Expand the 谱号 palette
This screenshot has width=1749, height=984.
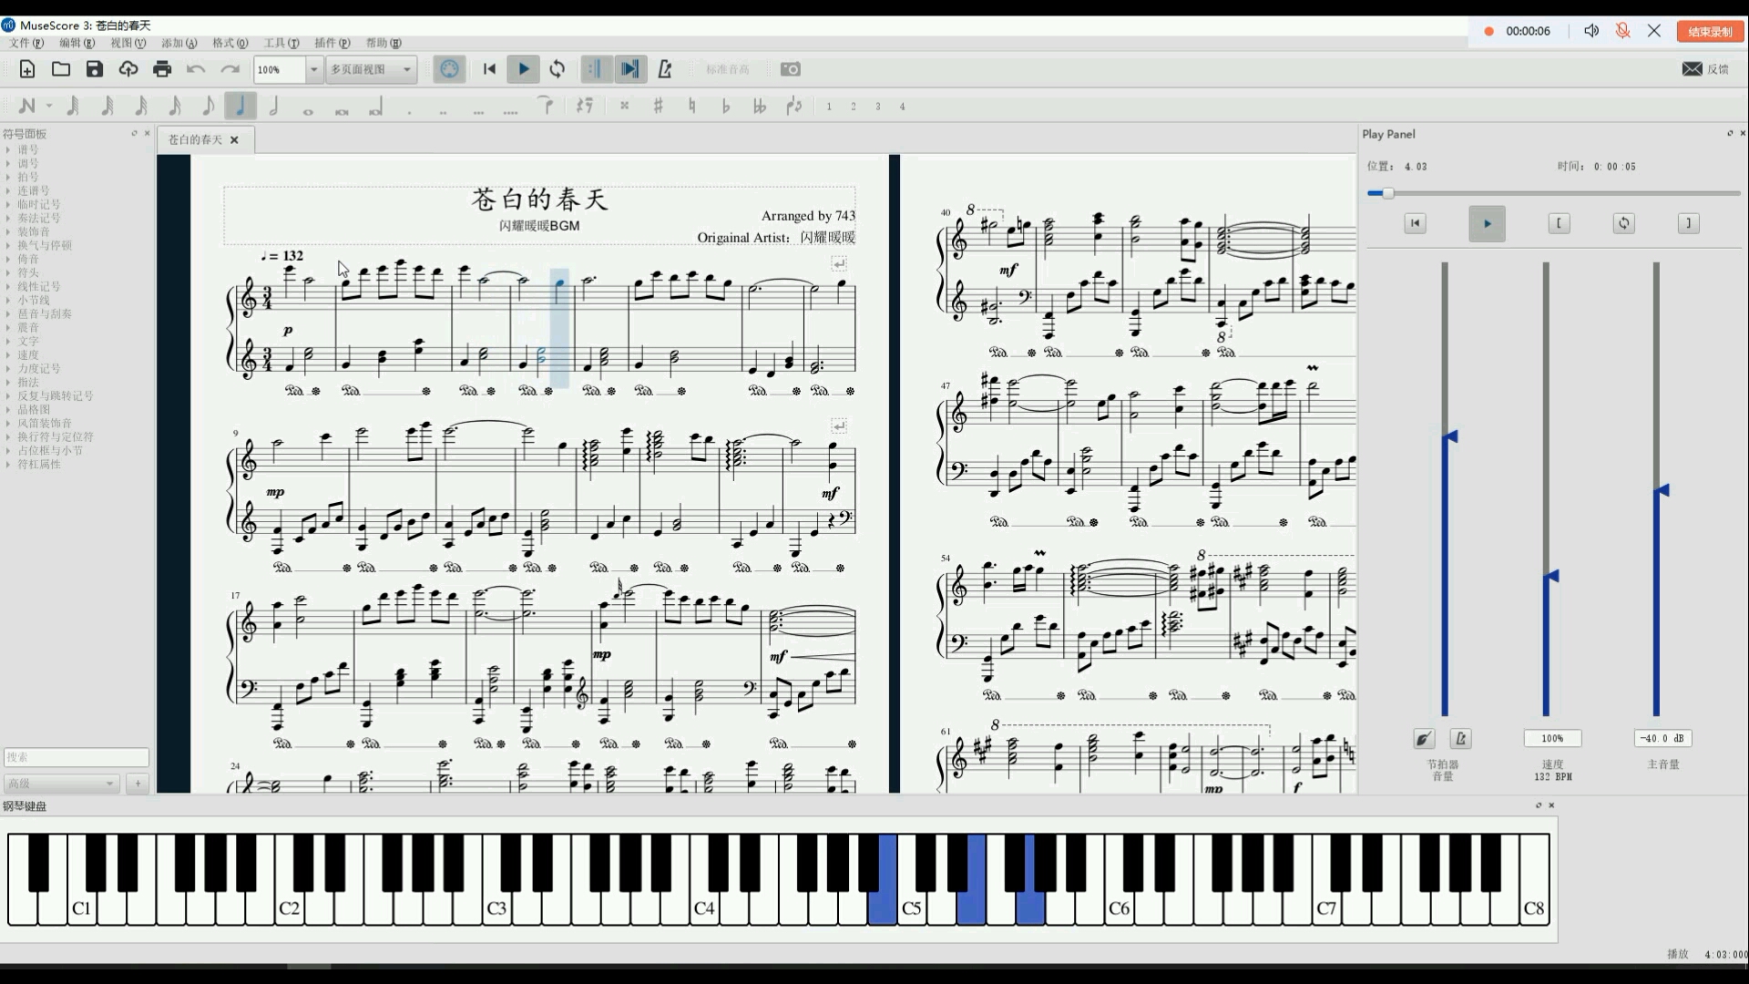coord(27,150)
